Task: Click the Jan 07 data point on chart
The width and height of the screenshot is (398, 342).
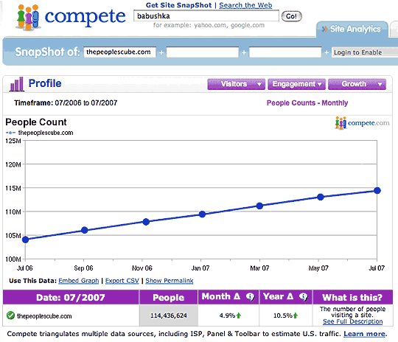Action: coord(202,214)
